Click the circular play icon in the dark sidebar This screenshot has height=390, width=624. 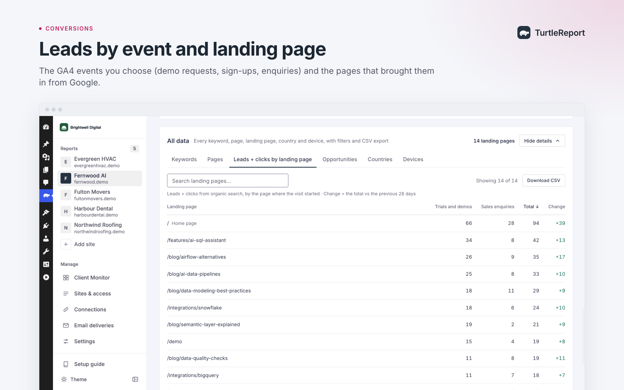tap(46, 277)
